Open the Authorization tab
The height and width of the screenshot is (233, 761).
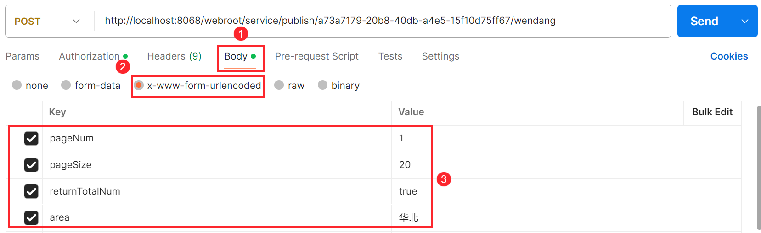coord(89,56)
